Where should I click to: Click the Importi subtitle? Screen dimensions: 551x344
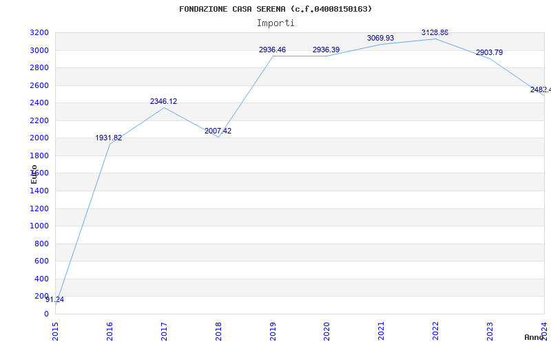click(275, 23)
